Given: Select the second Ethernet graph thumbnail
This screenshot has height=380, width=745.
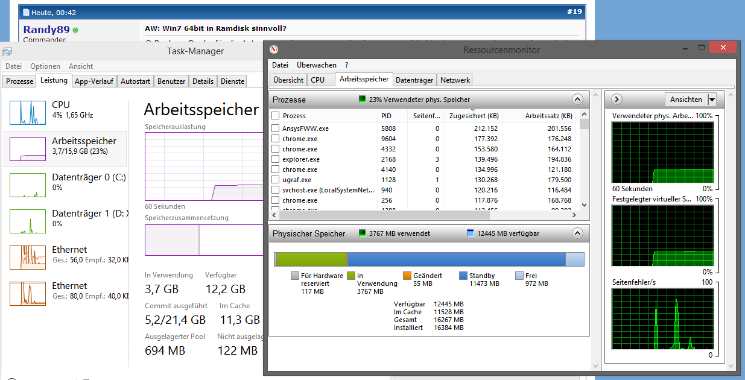Looking at the screenshot, I should pyautogui.click(x=27, y=294).
